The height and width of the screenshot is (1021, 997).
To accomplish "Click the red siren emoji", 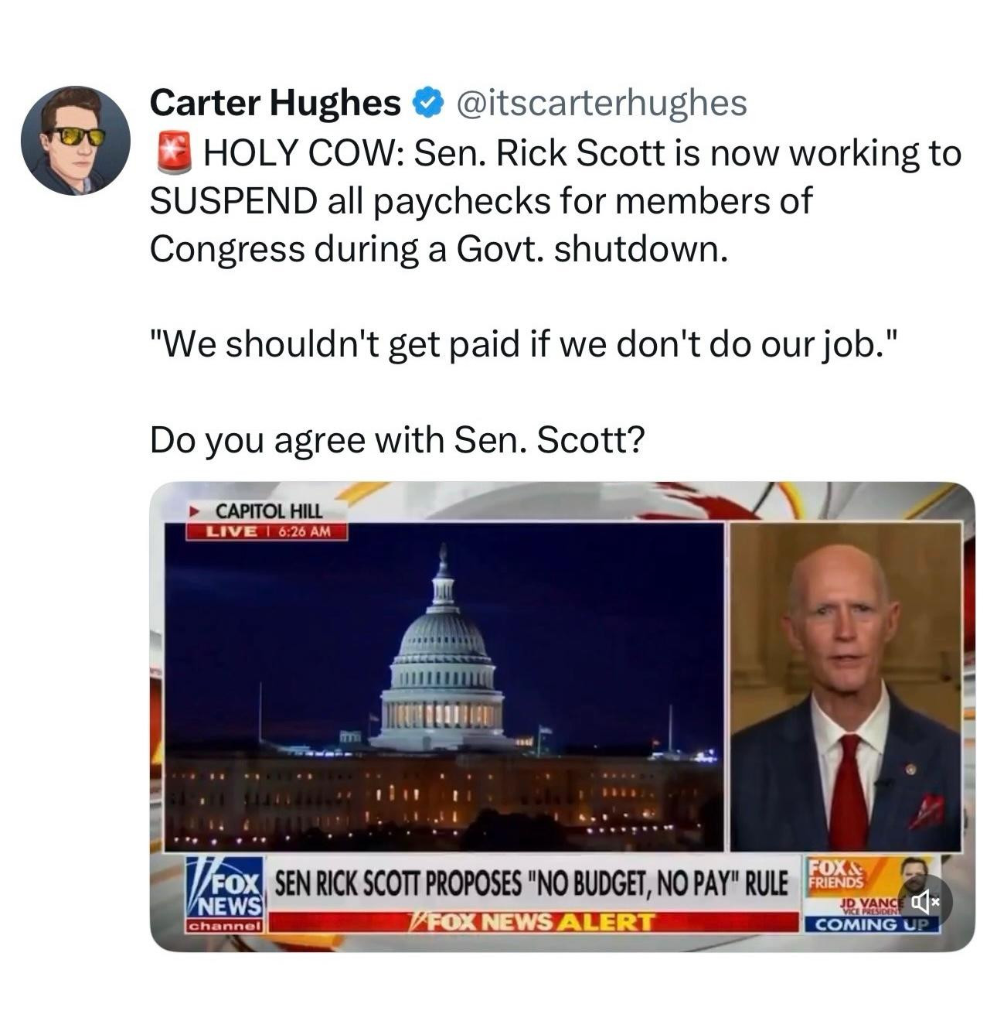I will click(x=173, y=152).
